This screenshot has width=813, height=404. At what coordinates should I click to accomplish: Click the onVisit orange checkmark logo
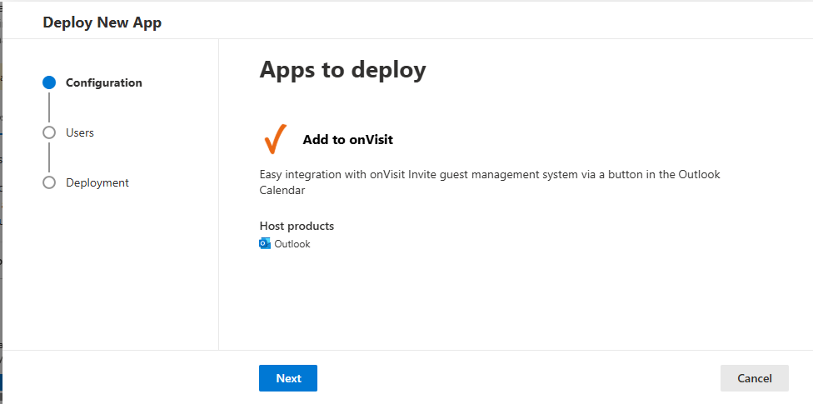point(276,139)
